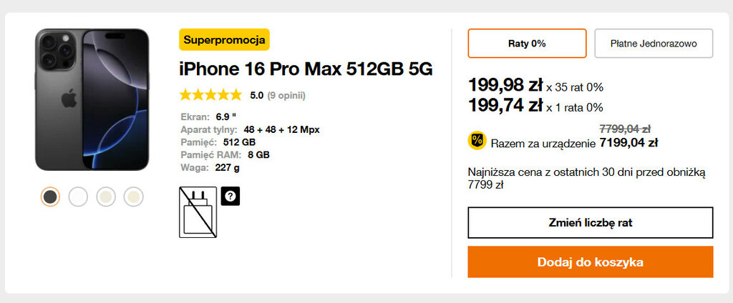This screenshot has width=733, height=303.
Task: Click the five-star rating icons
Action: (210, 95)
